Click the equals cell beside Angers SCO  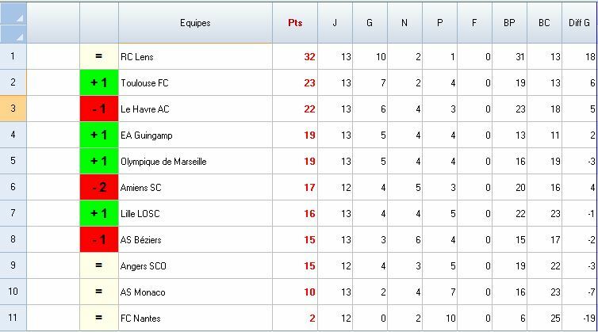[x=99, y=265]
